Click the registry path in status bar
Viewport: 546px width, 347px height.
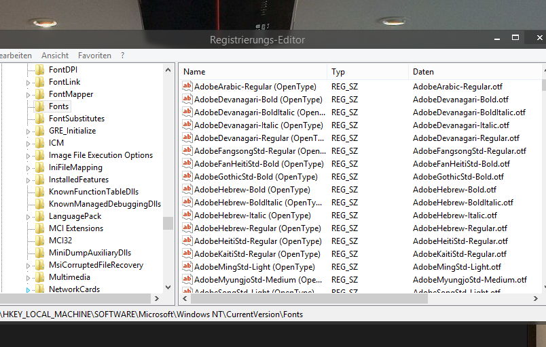[x=152, y=314]
